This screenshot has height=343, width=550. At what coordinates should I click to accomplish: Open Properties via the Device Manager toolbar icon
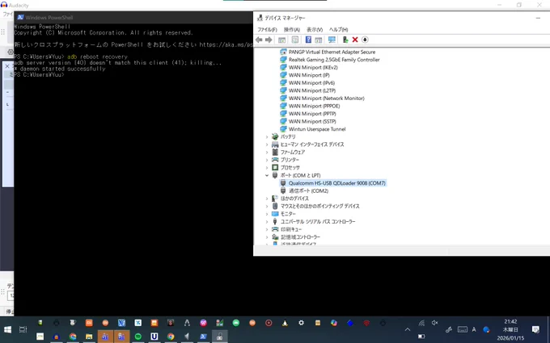click(295, 40)
